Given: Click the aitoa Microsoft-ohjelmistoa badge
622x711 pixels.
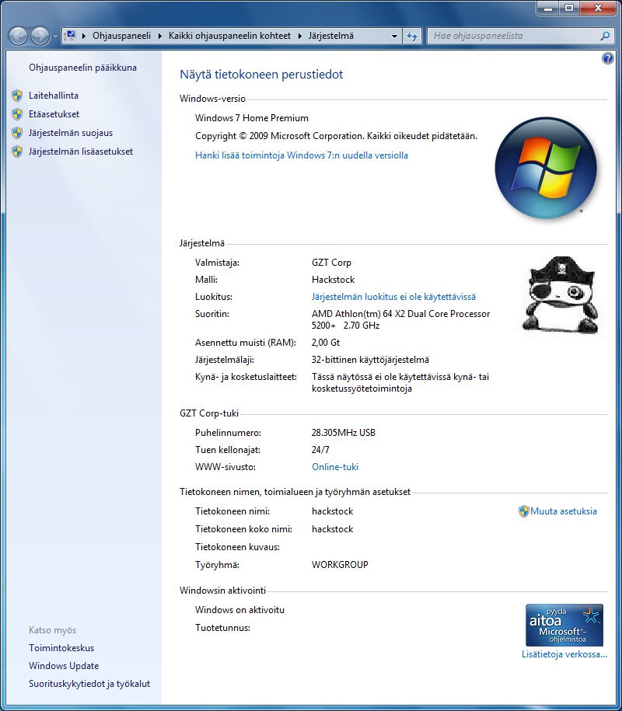Looking at the screenshot, I should click(564, 625).
